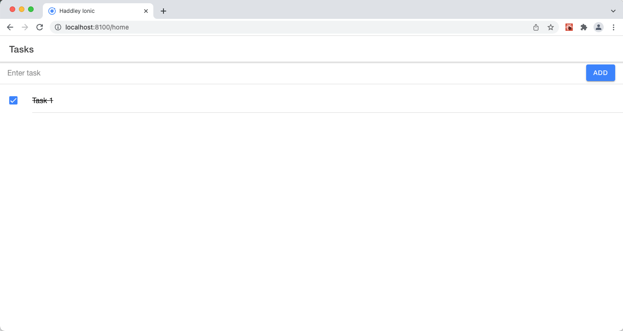This screenshot has width=623, height=331.
Task: Click the red window close button
Action: click(12, 9)
